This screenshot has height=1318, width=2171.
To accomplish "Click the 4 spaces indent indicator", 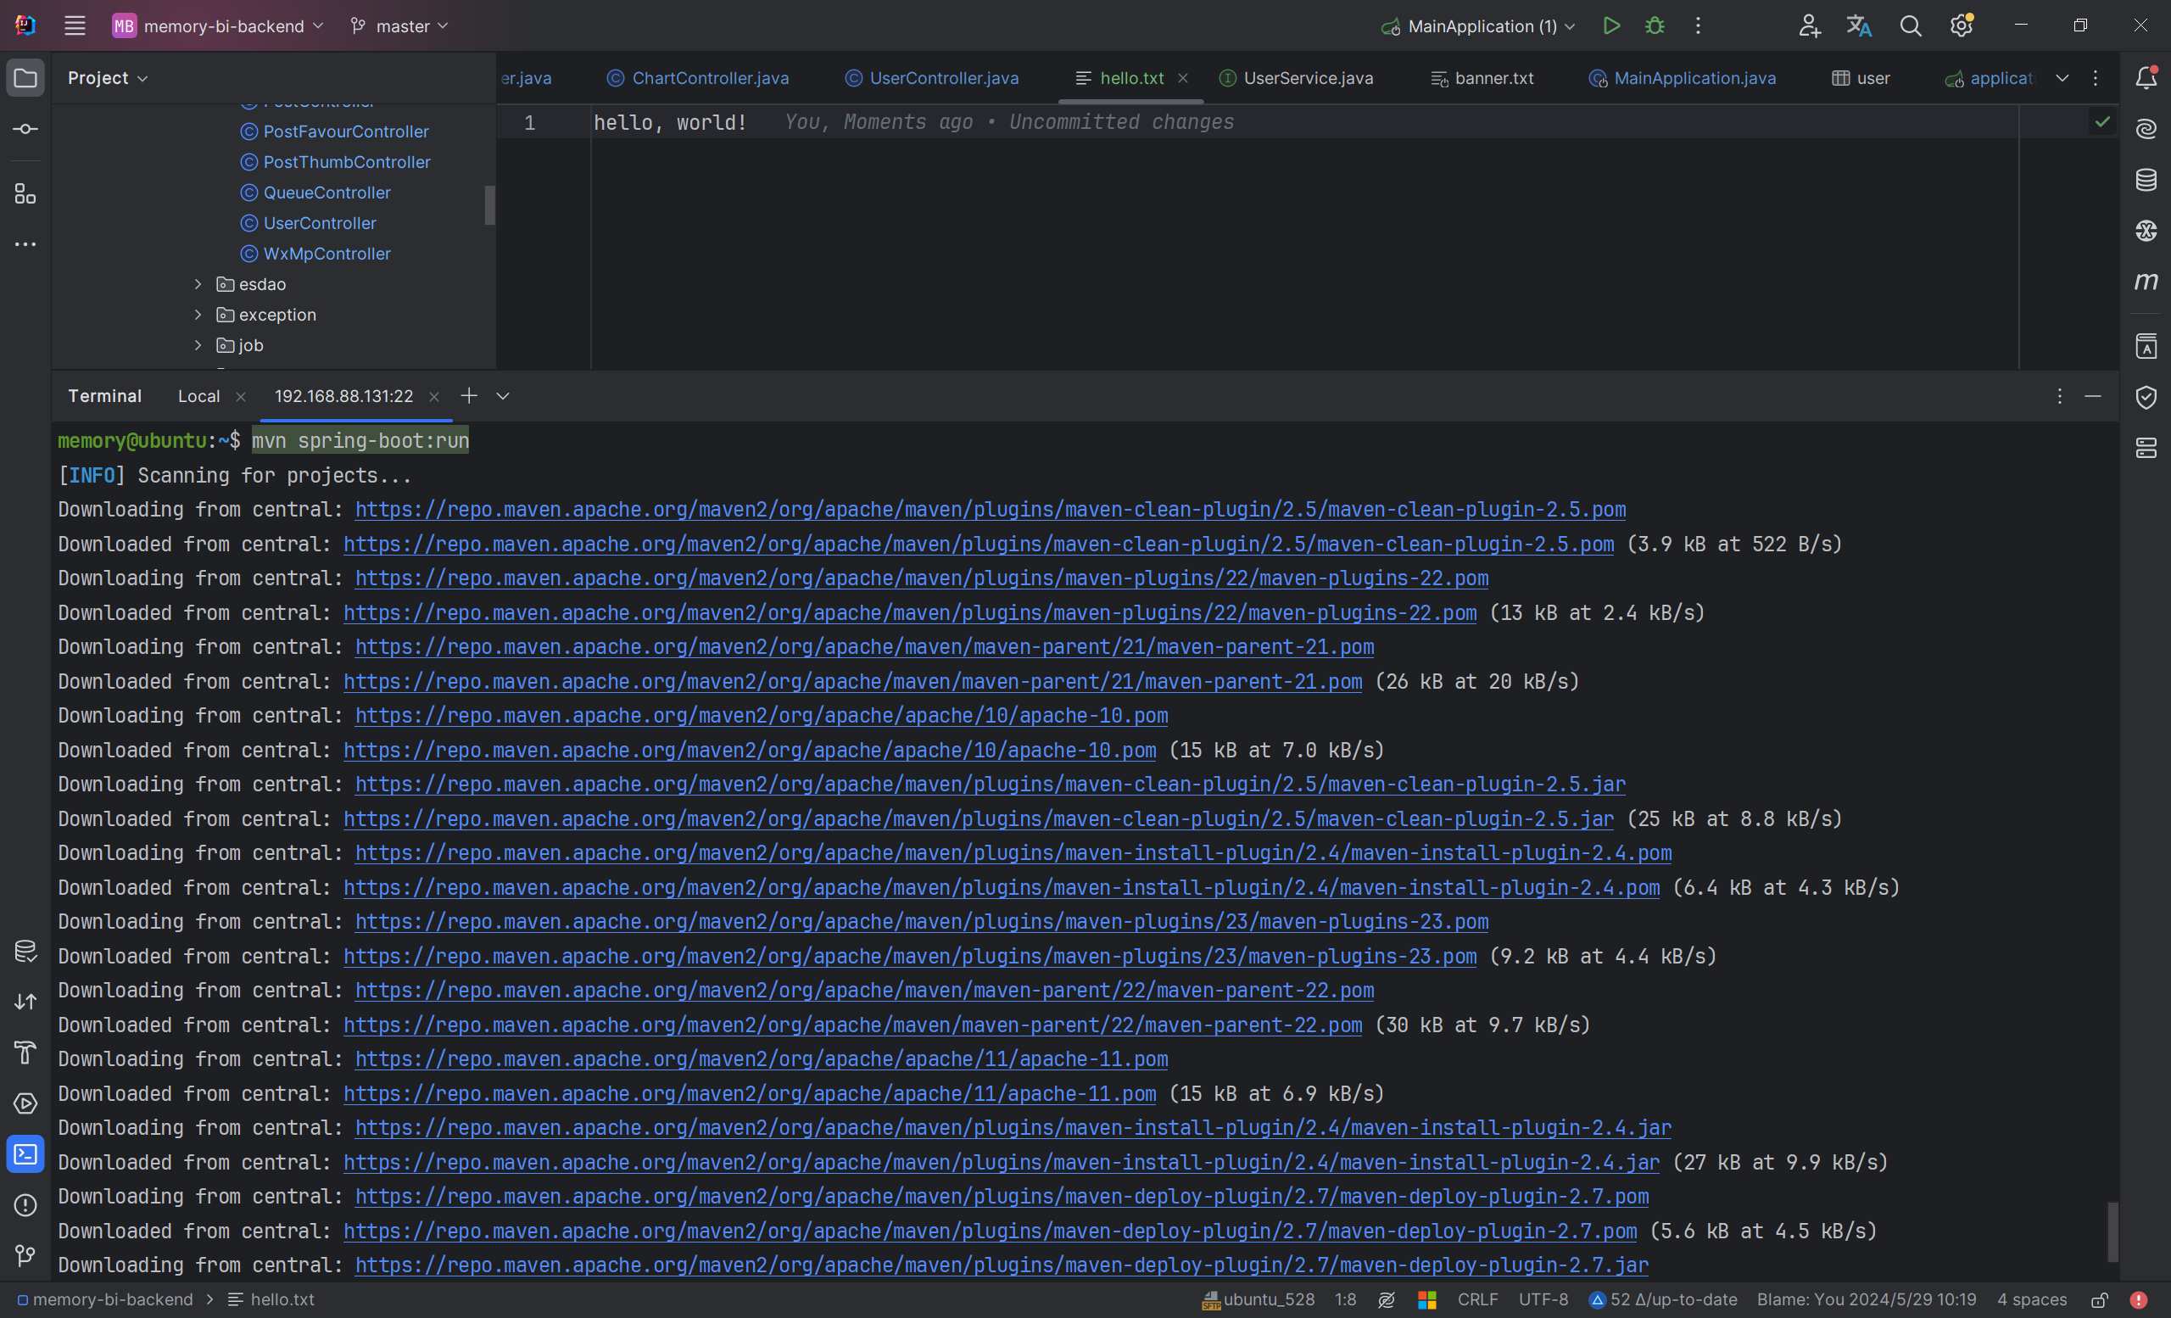I will tap(2032, 1299).
